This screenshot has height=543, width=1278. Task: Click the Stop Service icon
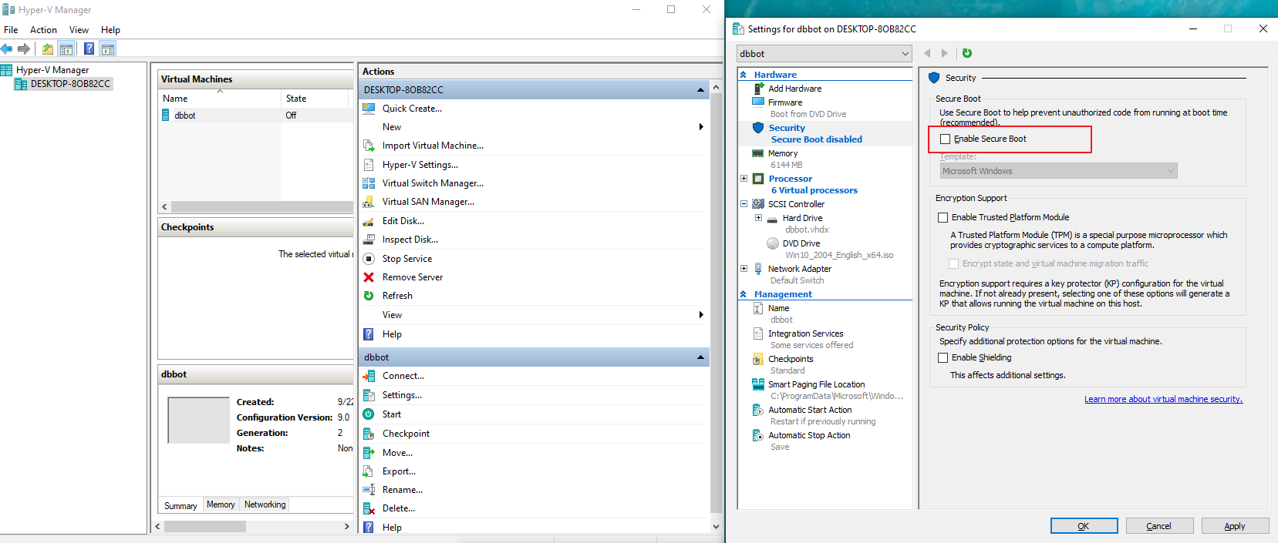[369, 259]
